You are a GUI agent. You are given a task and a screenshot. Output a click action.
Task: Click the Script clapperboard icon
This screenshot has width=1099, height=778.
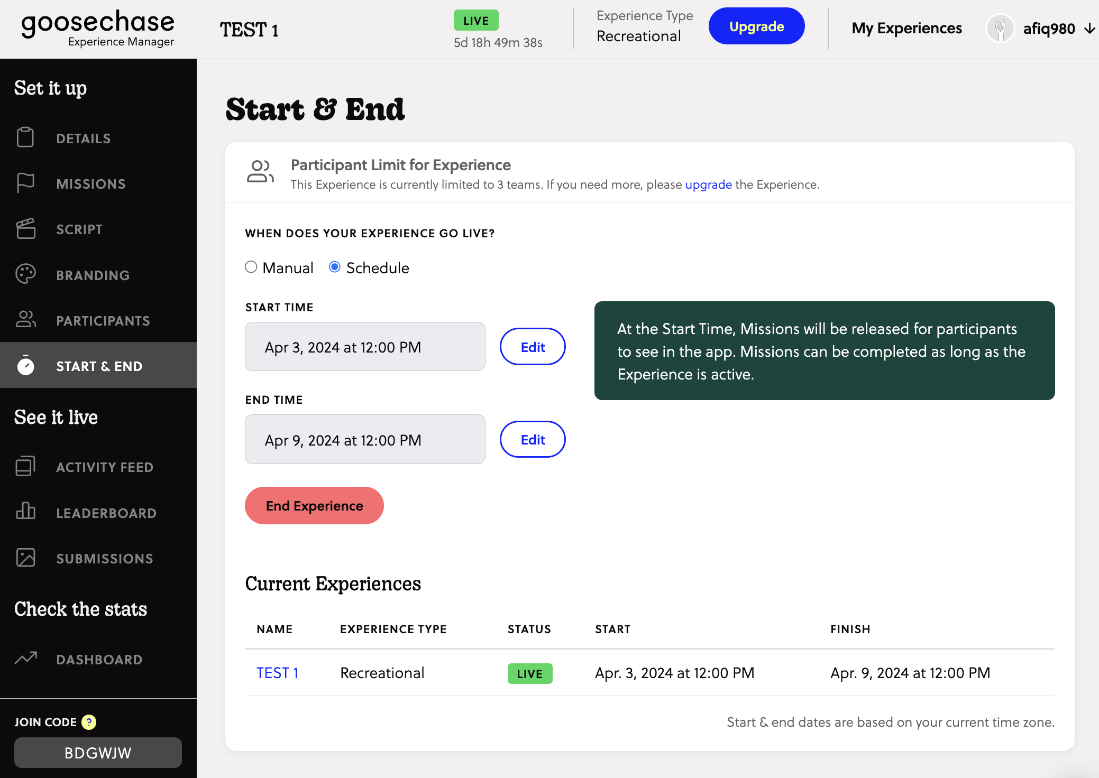point(25,228)
